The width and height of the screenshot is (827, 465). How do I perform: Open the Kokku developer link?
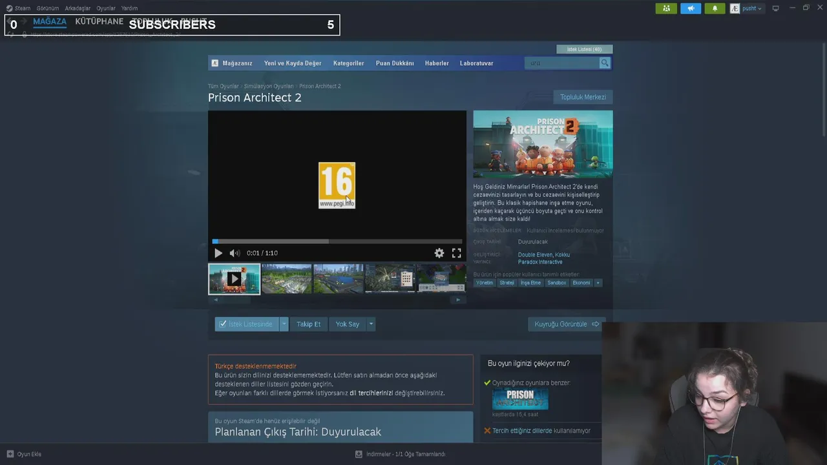(562, 254)
